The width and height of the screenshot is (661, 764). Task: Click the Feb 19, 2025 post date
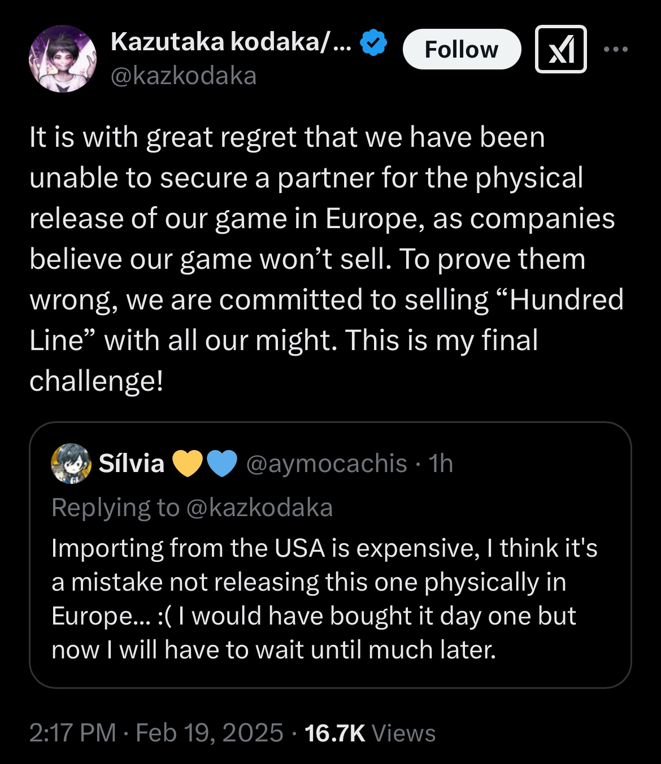click(210, 733)
